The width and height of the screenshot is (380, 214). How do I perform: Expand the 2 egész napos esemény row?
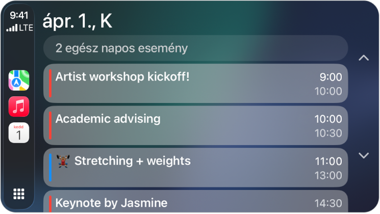pyautogui.click(x=195, y=48)
